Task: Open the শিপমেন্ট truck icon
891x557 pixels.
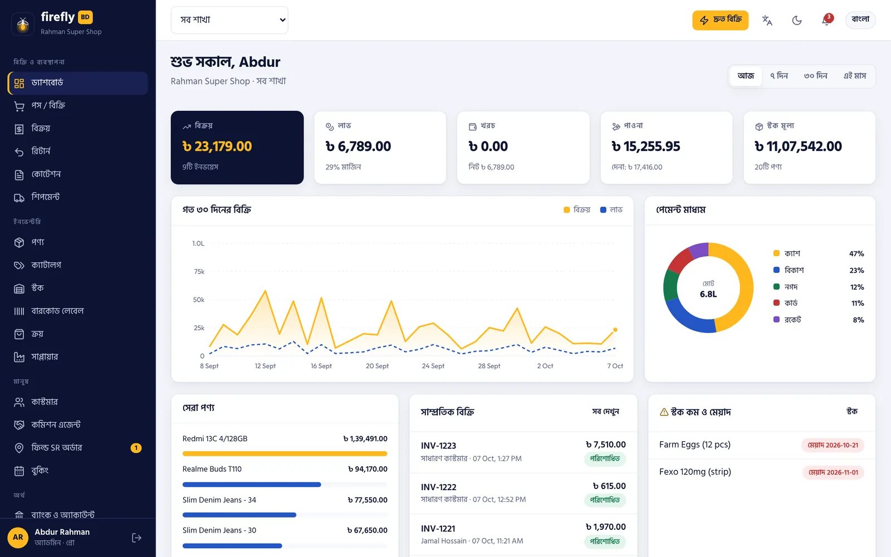Action: coord(19,197)
